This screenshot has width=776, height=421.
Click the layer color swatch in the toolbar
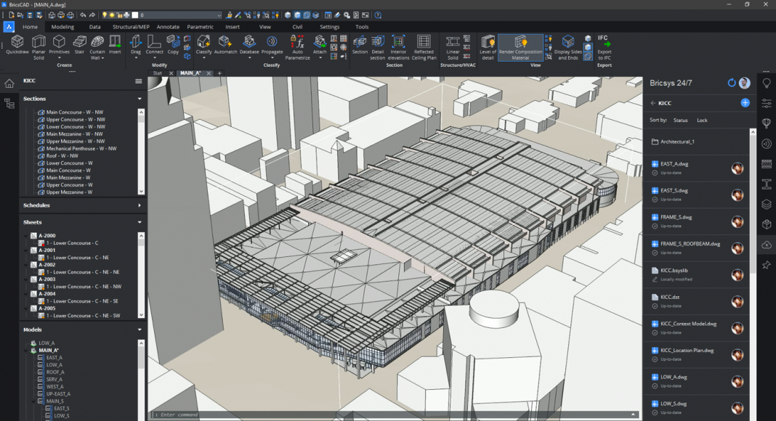click(135, 15)
